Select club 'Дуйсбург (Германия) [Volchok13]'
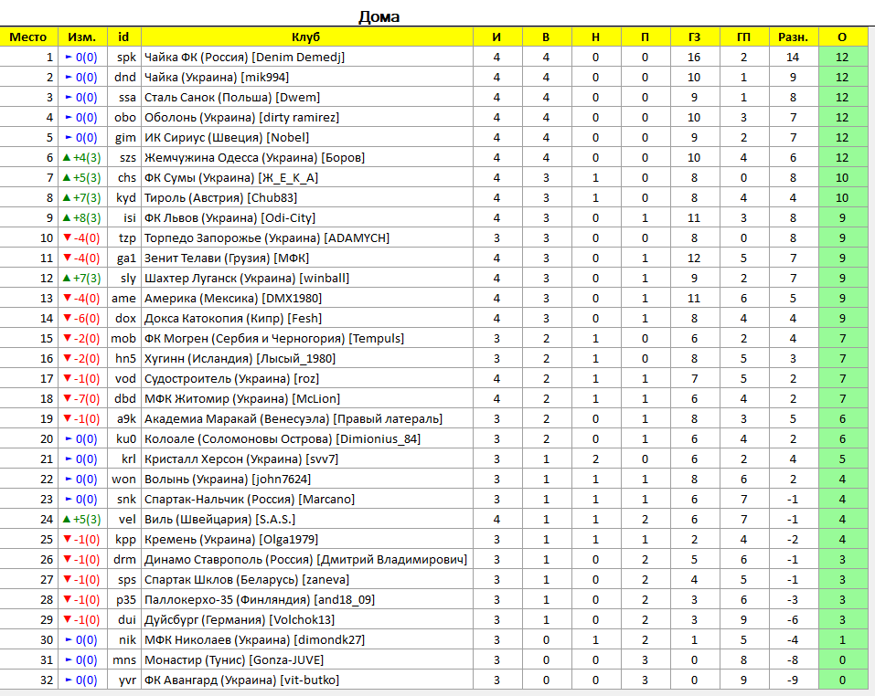Viewport: 875px width, 696px height. (240, 619)
